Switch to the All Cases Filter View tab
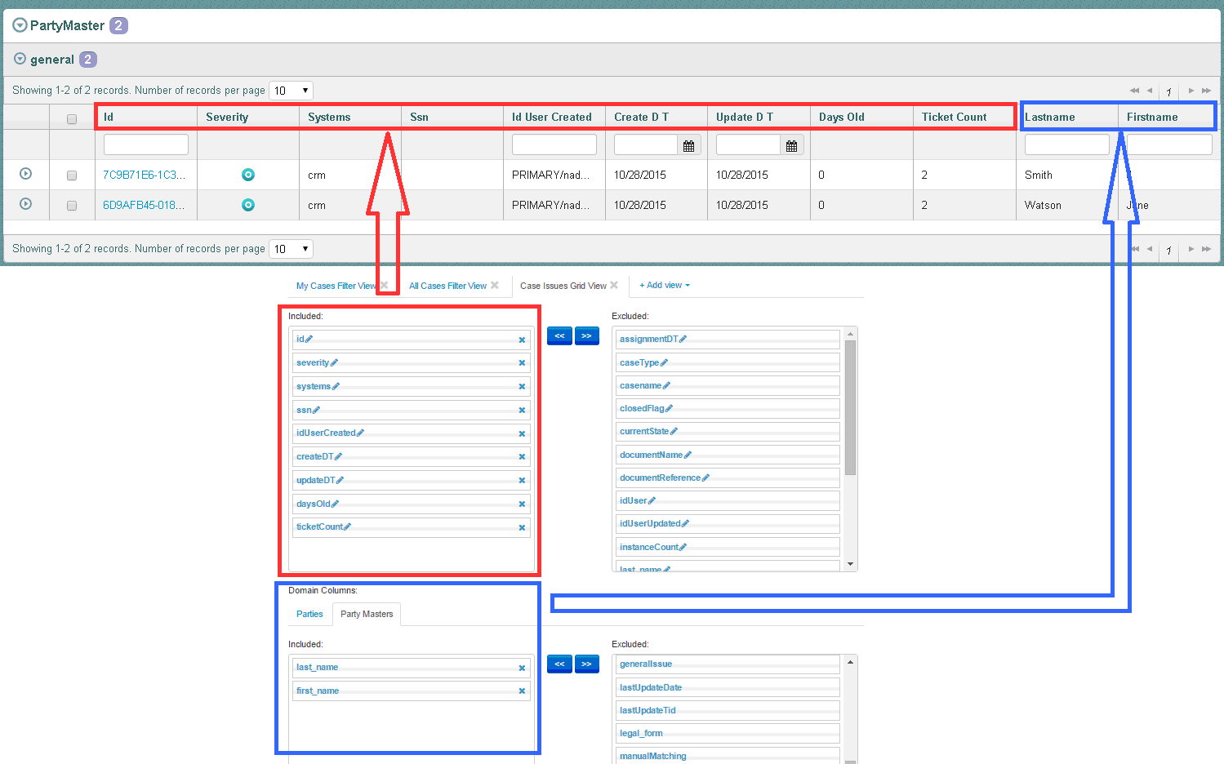The image size is (1224, 764). (447, 286)
